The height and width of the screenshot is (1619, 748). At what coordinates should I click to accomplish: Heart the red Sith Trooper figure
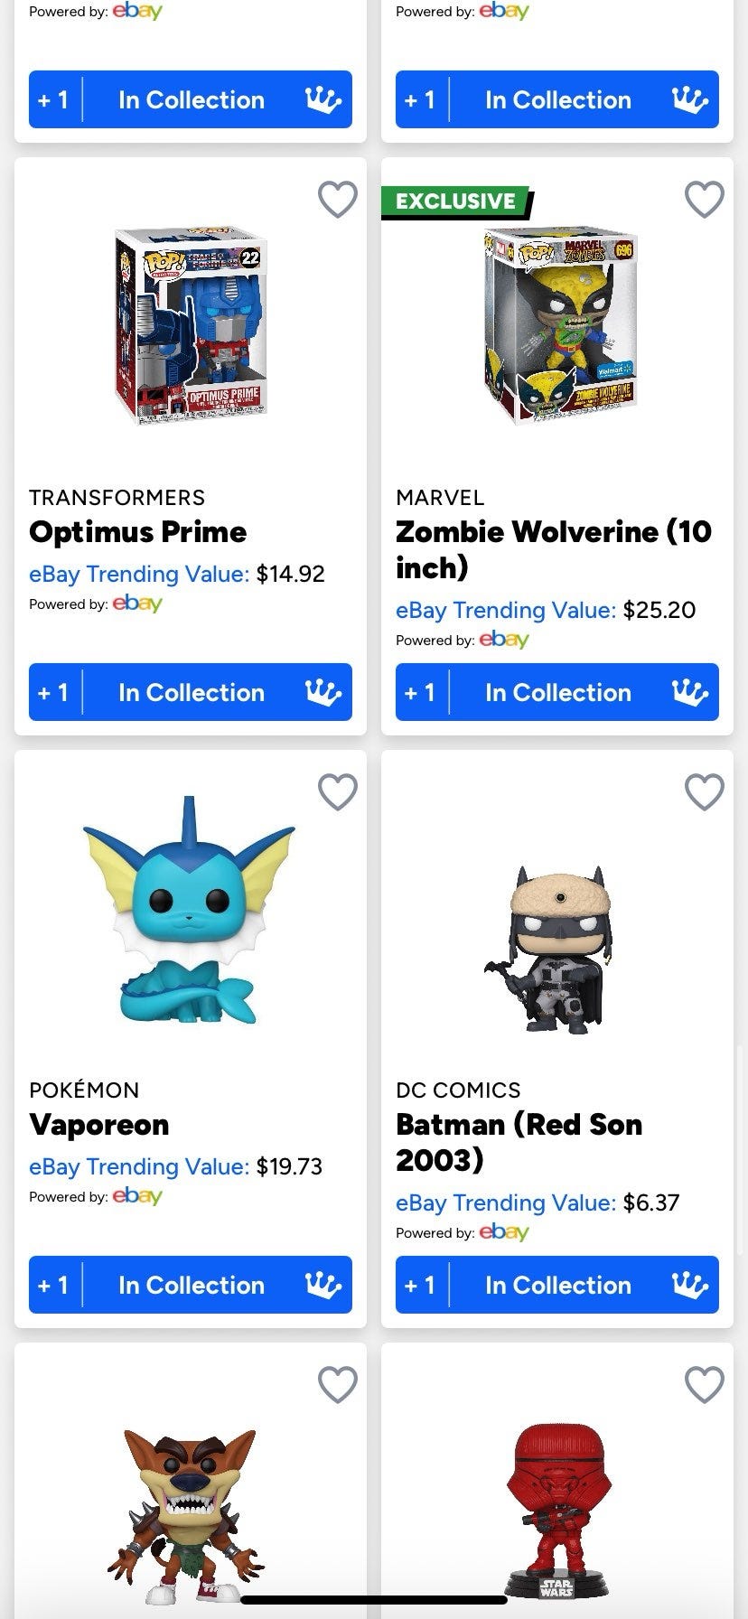click(705, 1384)
